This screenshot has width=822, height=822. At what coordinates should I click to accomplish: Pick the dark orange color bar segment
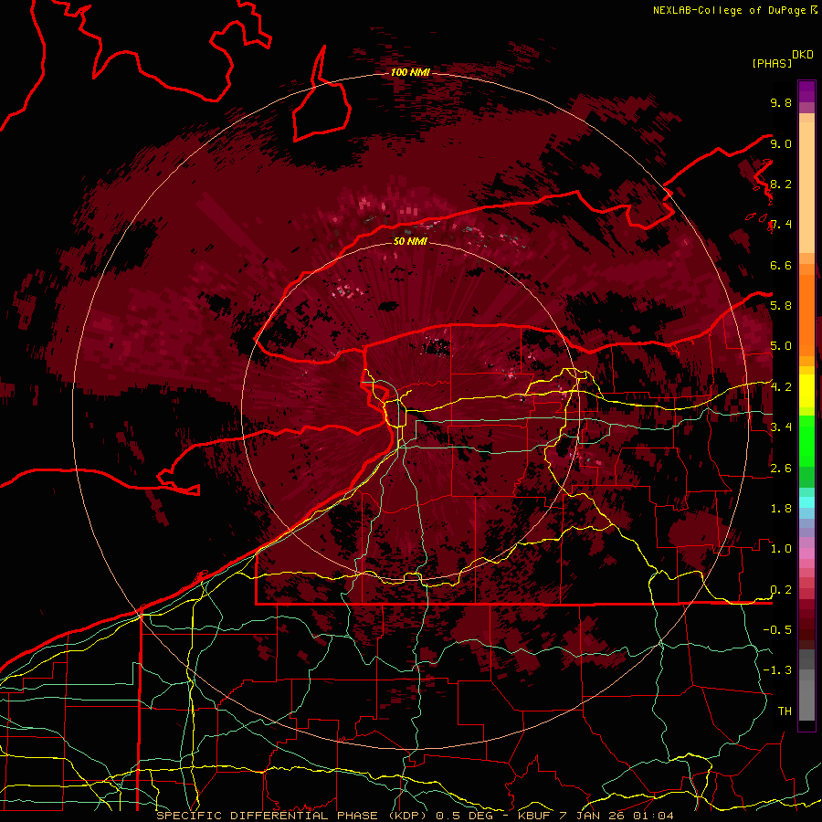click(x=806, y=314)
